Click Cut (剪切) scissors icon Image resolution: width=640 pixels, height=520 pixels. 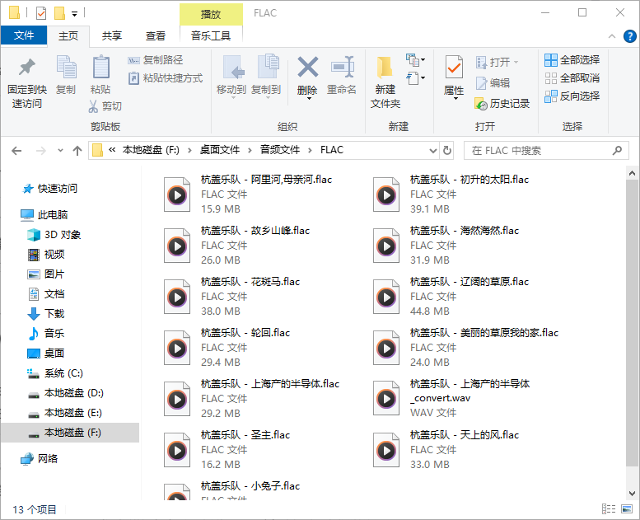click(93, 106)
